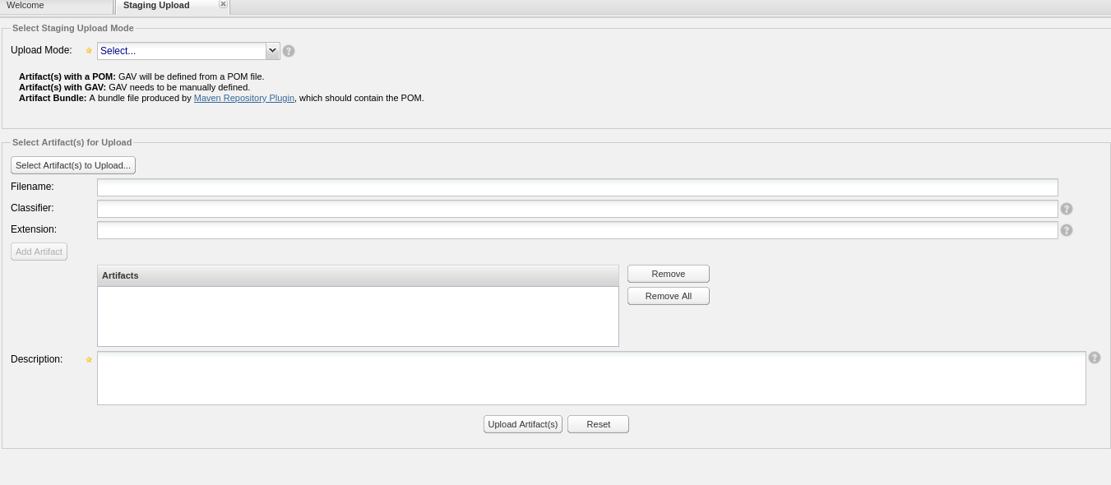This screenshot has height=485, width=1111.
Task: Click the Reset button
Action: coord(599,424)
